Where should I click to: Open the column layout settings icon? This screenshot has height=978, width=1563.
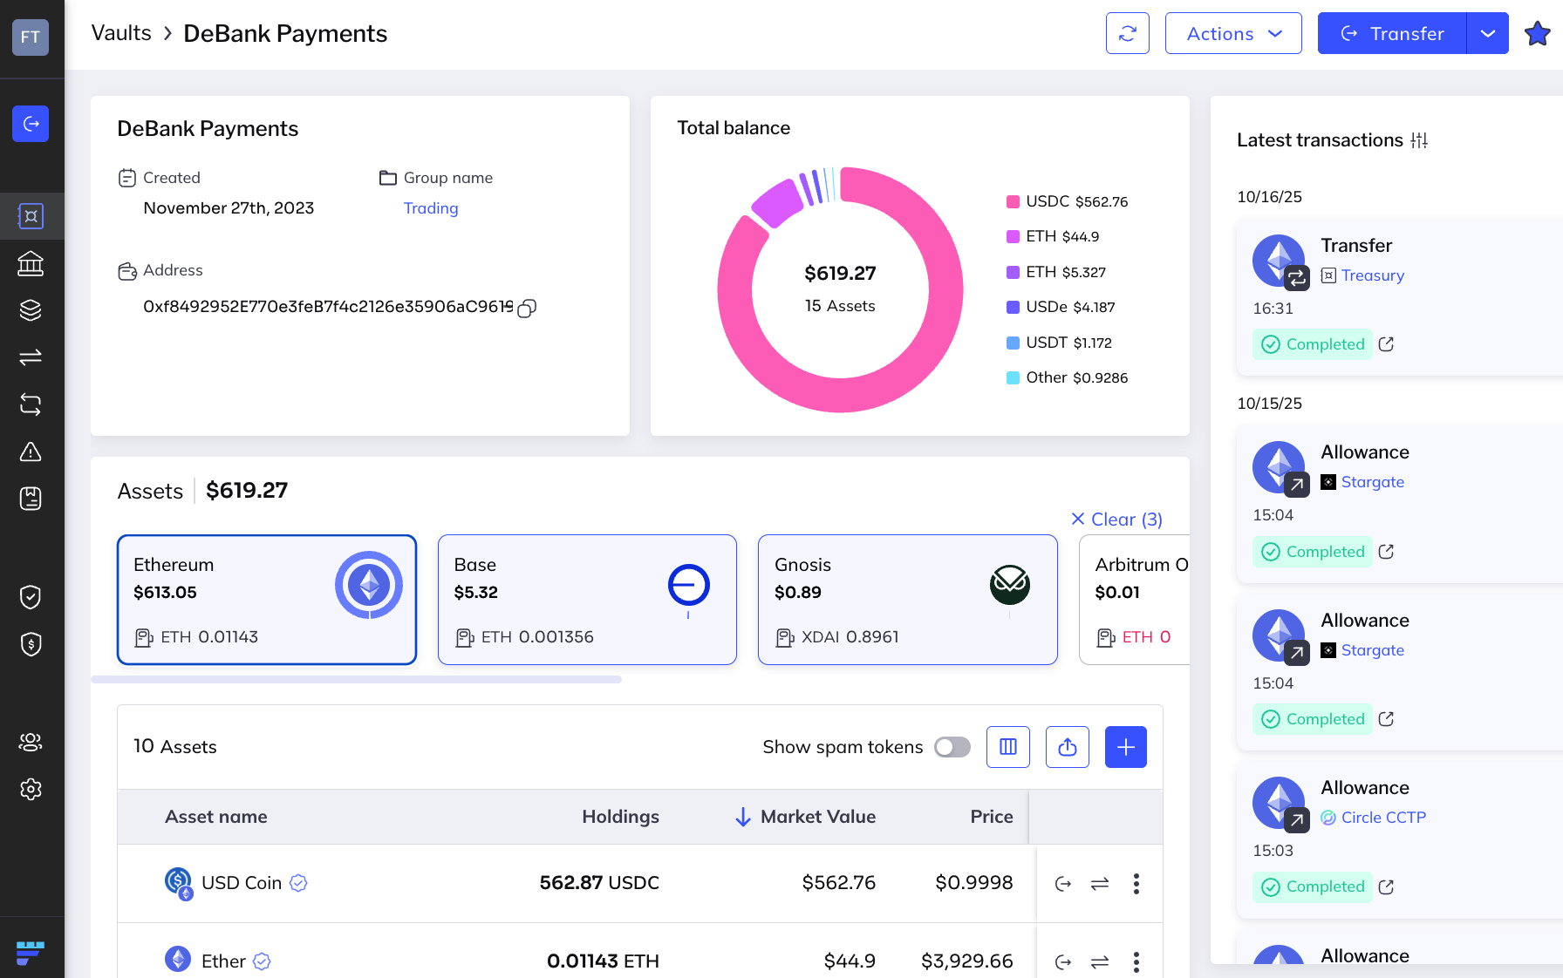pos(1008,747)
